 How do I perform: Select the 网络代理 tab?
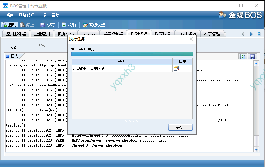point(139,33)
